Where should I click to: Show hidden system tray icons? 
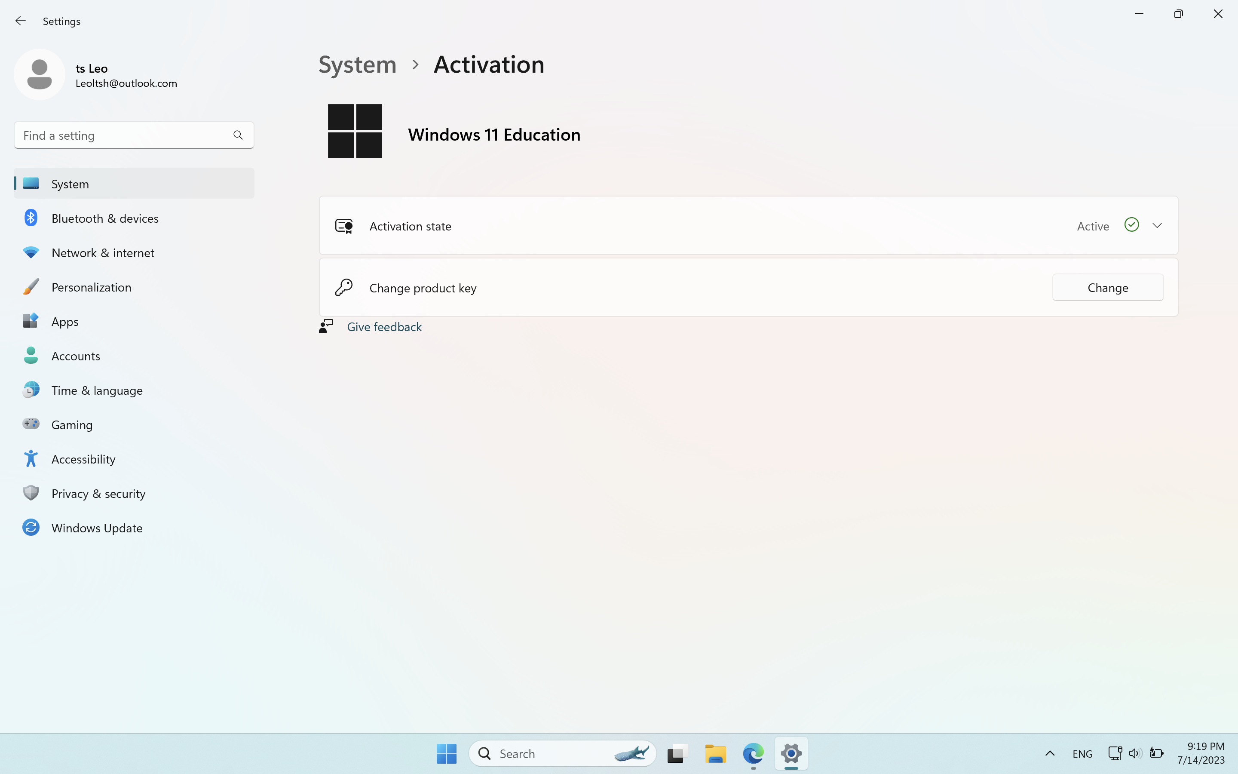click(x=1050, y=753)
